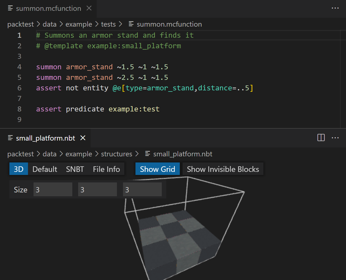
Task: Click file icon in summon.mcfunction breadcrumb
Action: 131,24
